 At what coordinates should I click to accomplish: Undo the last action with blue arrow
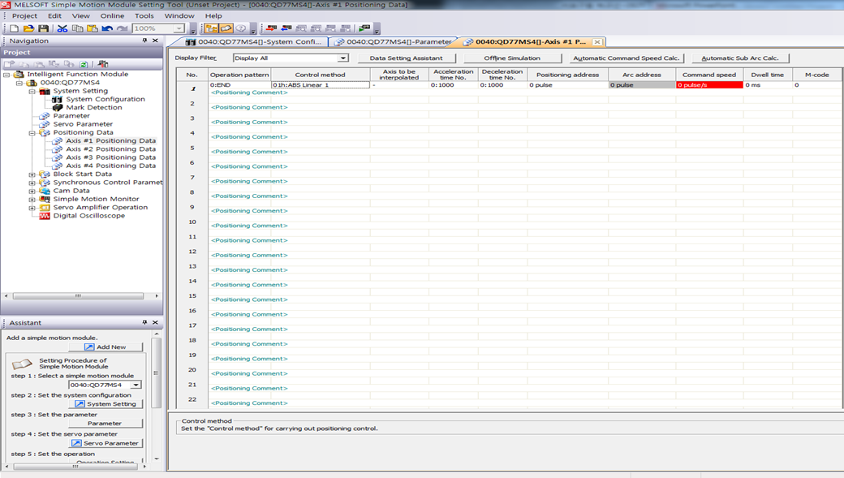click(107, 28)
